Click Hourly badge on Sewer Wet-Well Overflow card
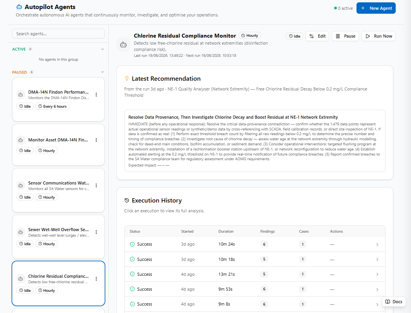The width and height of the screenshot is (411, 313). [x=46, y=244]
